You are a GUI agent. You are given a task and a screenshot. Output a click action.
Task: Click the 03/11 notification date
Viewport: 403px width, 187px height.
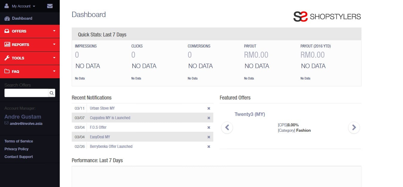click(x=79, y=108)
